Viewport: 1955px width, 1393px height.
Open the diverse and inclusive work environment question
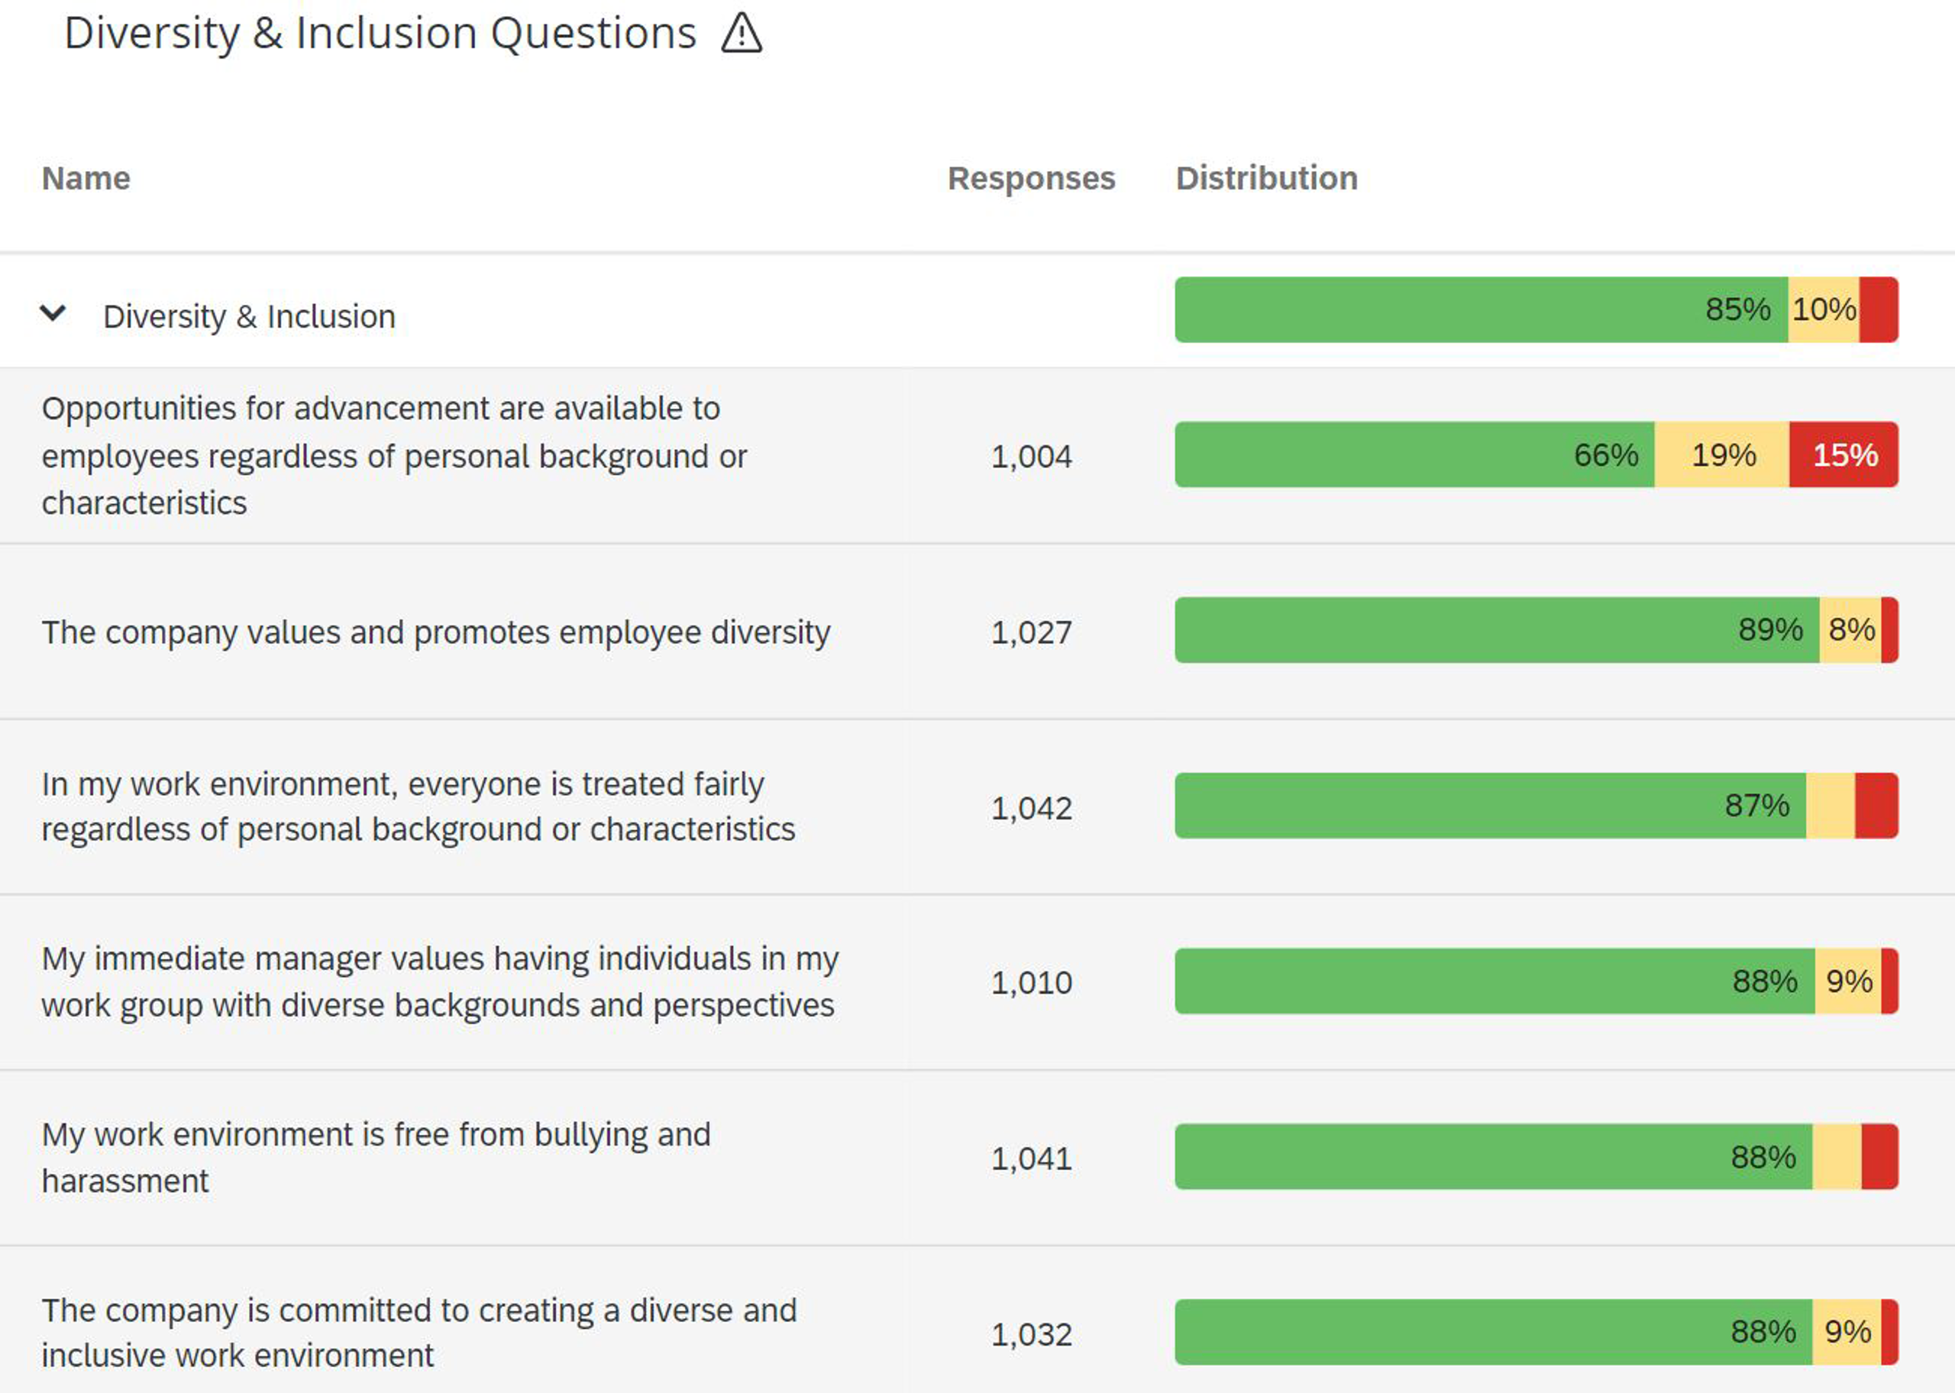coord(418,1333)
